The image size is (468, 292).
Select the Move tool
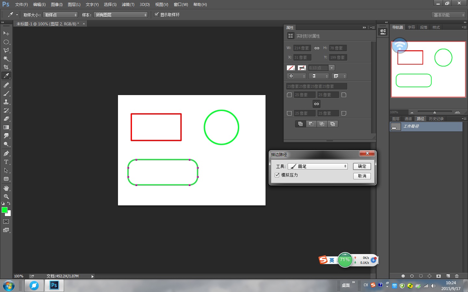point(6,33)
